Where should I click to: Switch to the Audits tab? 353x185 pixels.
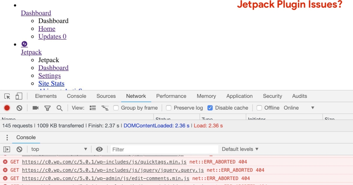point(299,96)
